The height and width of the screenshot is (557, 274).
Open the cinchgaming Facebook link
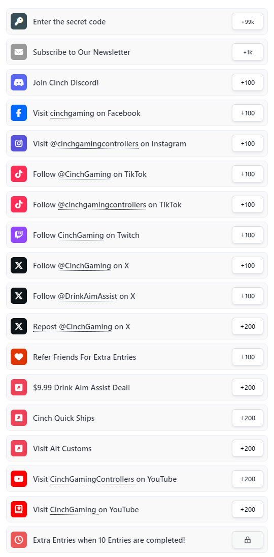tap(72, 113)
